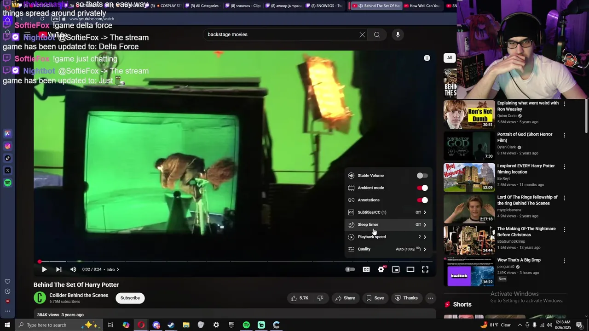Click the Collider channel avatar

click(x=40, y=298)
